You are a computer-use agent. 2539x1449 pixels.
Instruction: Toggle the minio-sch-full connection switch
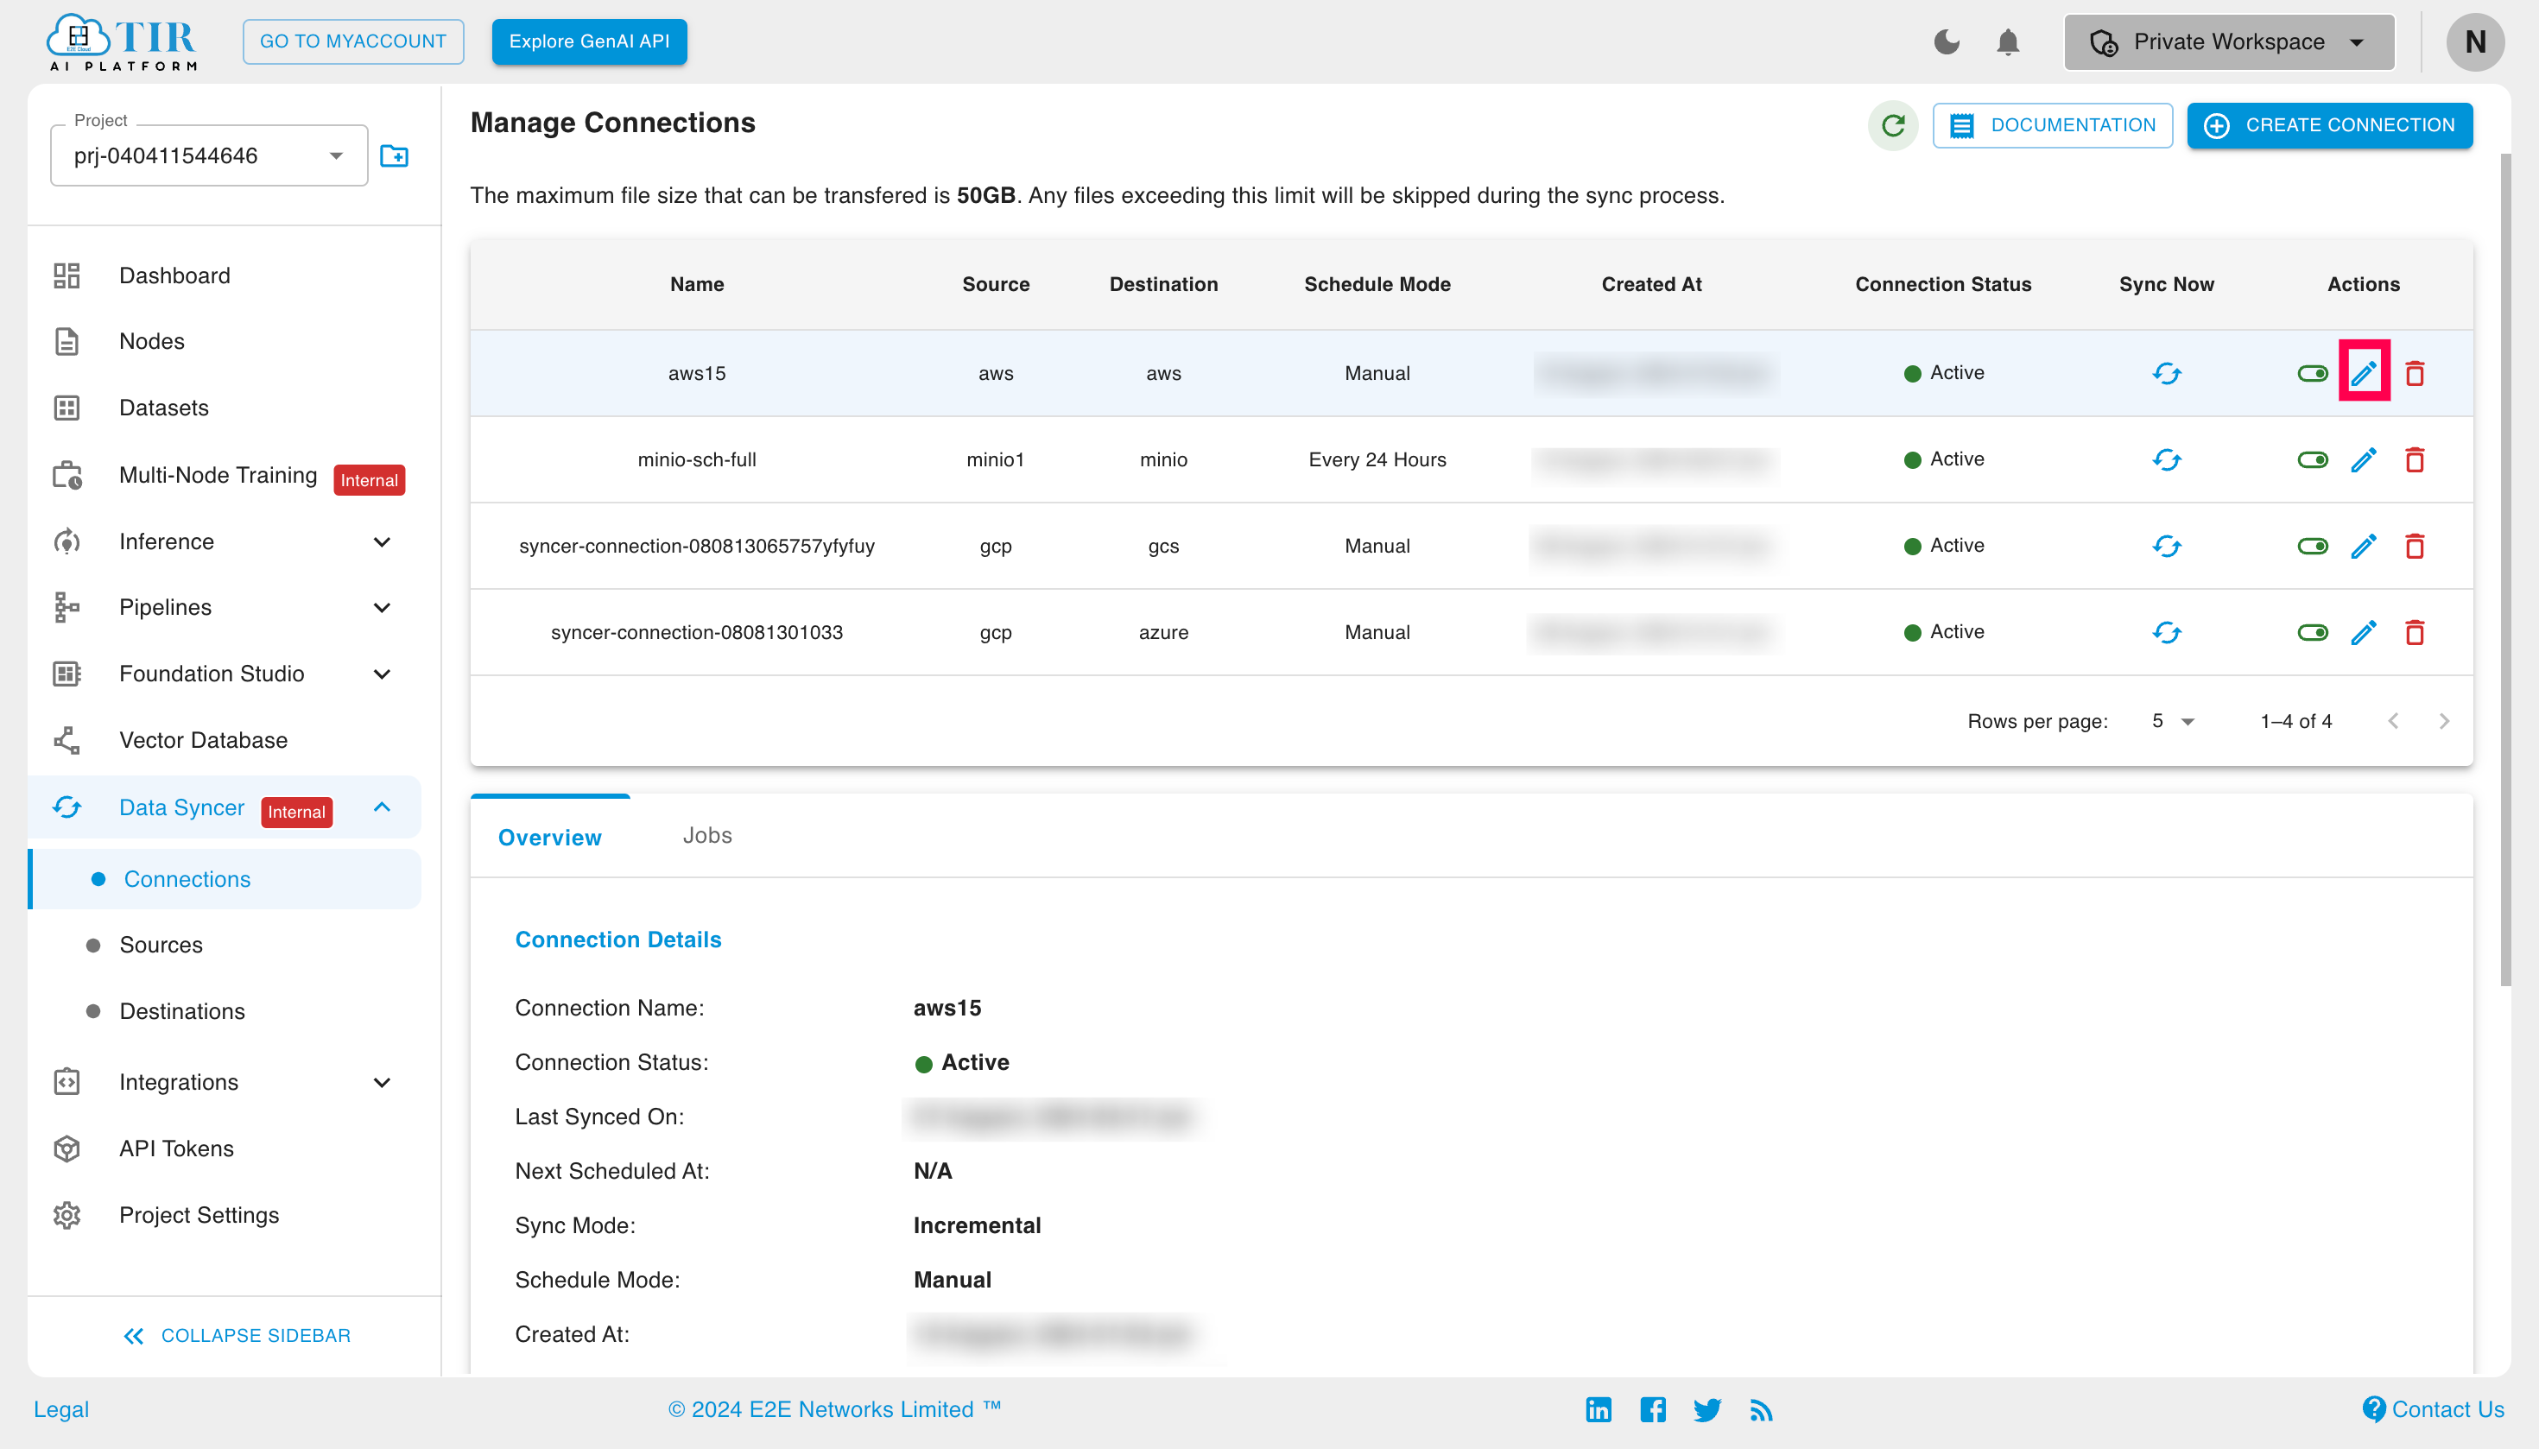click(2312, 459)
